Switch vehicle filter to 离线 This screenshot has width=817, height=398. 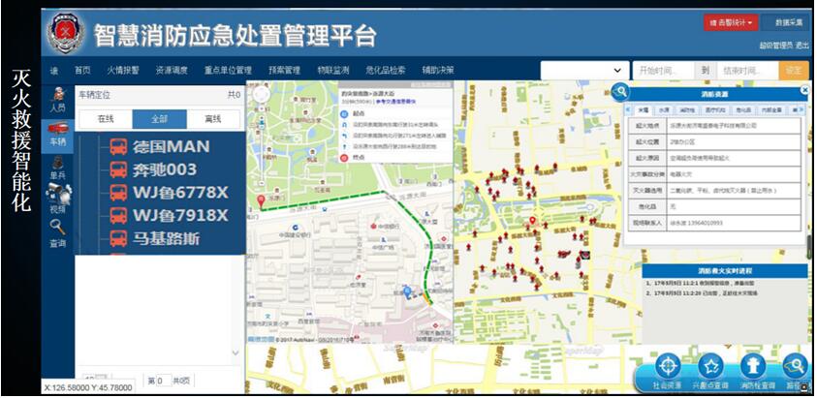pyautogui.click(x=213, y=119)
